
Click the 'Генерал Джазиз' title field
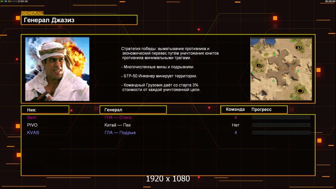click(79, 20)
